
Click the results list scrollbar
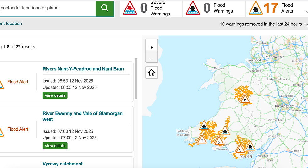[136, 79]
